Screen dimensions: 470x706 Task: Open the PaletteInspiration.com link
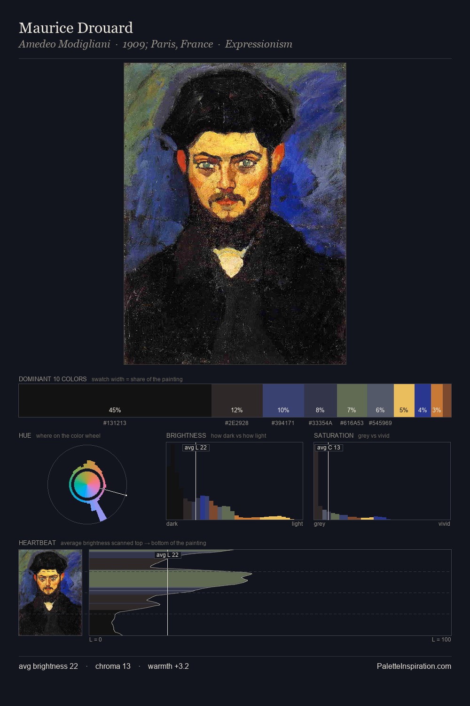coord(414,666)
